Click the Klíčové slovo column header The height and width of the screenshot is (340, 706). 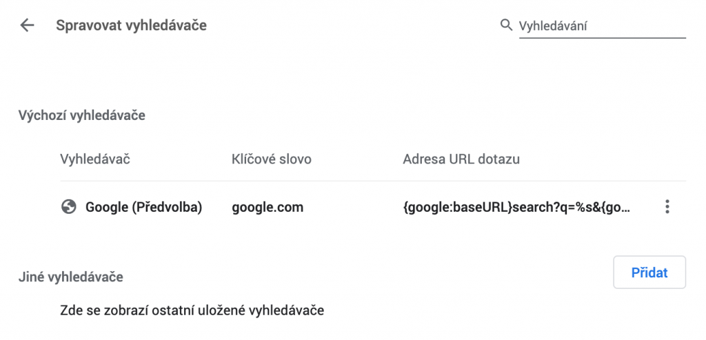pyautogui.click(x=272, y=159)
